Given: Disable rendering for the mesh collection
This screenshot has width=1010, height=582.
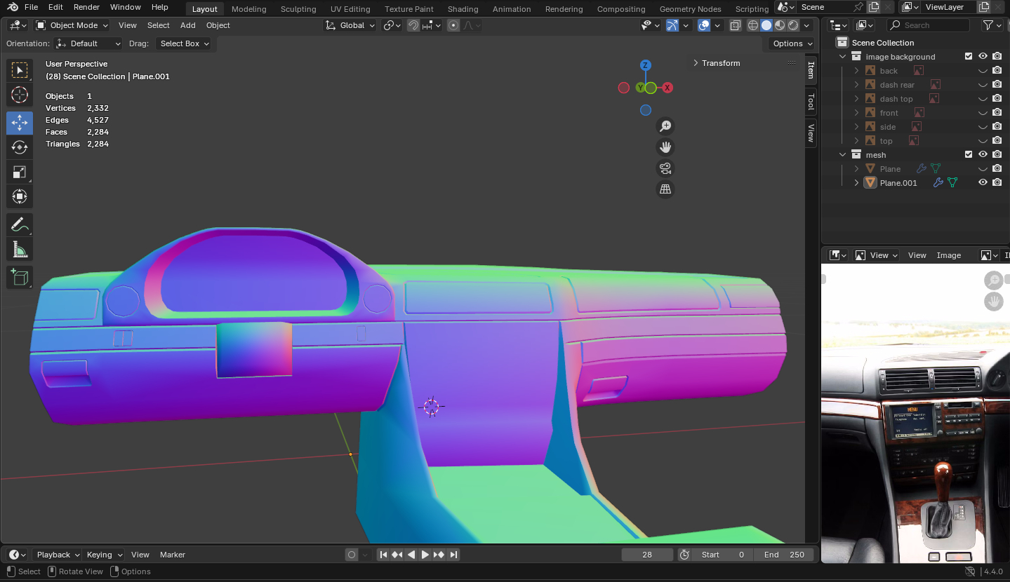Looking at the screenshot, I should tap(997, 155).
